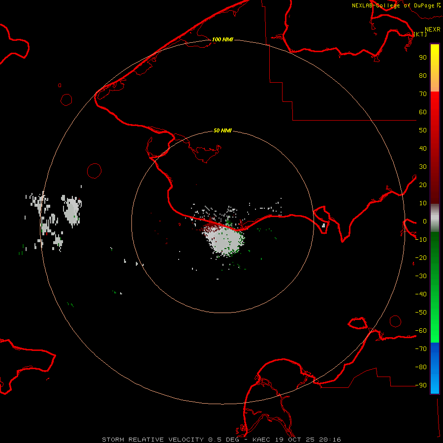The image size is (443, 443).
Task: Click the -30 value on velocity scale
Action: click(x=421, y=276)
